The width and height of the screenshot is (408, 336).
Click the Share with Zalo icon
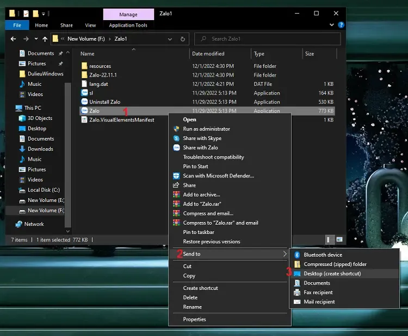point(176,148)
